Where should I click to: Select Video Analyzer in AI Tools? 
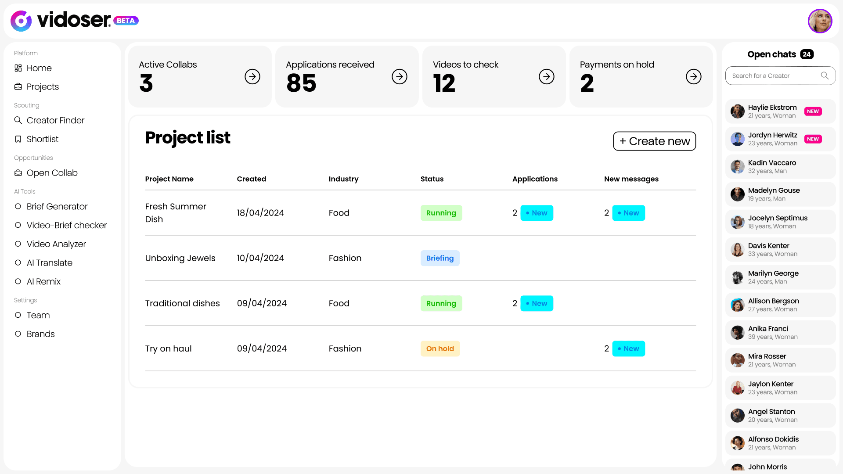click(56, 244)
